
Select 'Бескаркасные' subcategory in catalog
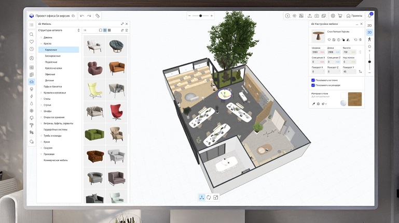point(53,55)
